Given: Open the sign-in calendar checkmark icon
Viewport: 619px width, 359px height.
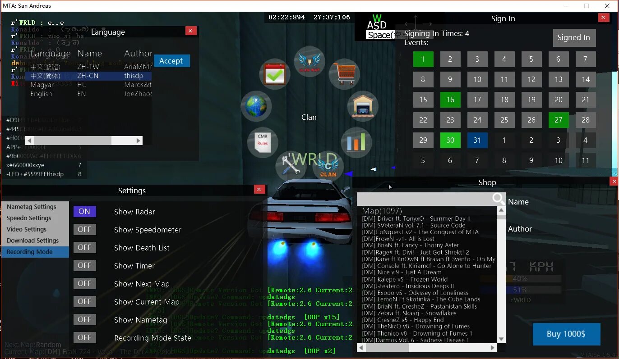Looking at the screenshot, I should coord(275,74).
